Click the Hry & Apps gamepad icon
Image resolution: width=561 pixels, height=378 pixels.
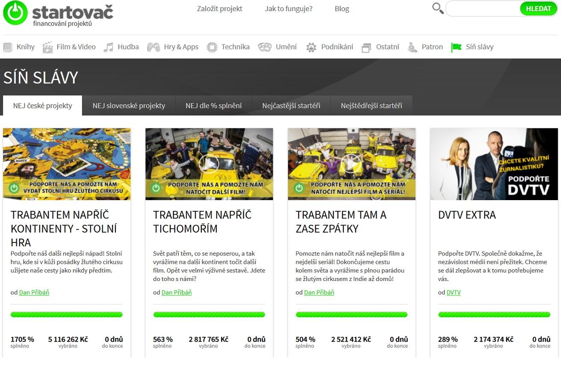(154, 47)
